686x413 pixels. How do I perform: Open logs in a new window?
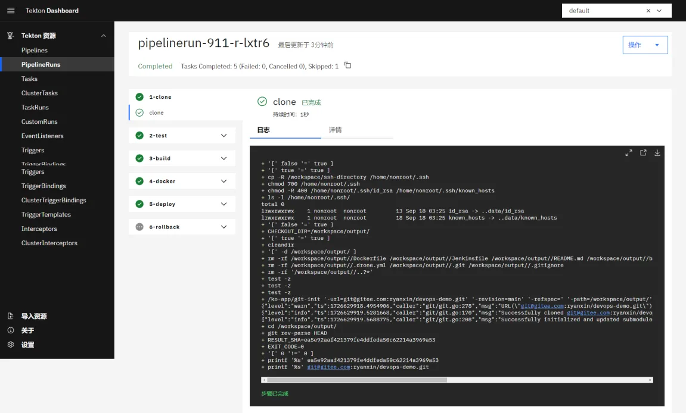coord(643,152)
